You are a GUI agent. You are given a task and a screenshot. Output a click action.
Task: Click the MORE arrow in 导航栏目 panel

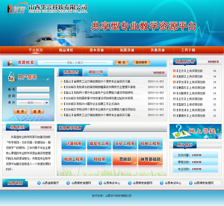pos(51,127)
